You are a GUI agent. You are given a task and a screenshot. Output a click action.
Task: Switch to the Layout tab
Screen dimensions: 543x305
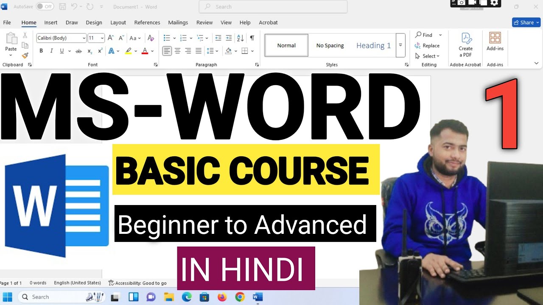[118, 22]
